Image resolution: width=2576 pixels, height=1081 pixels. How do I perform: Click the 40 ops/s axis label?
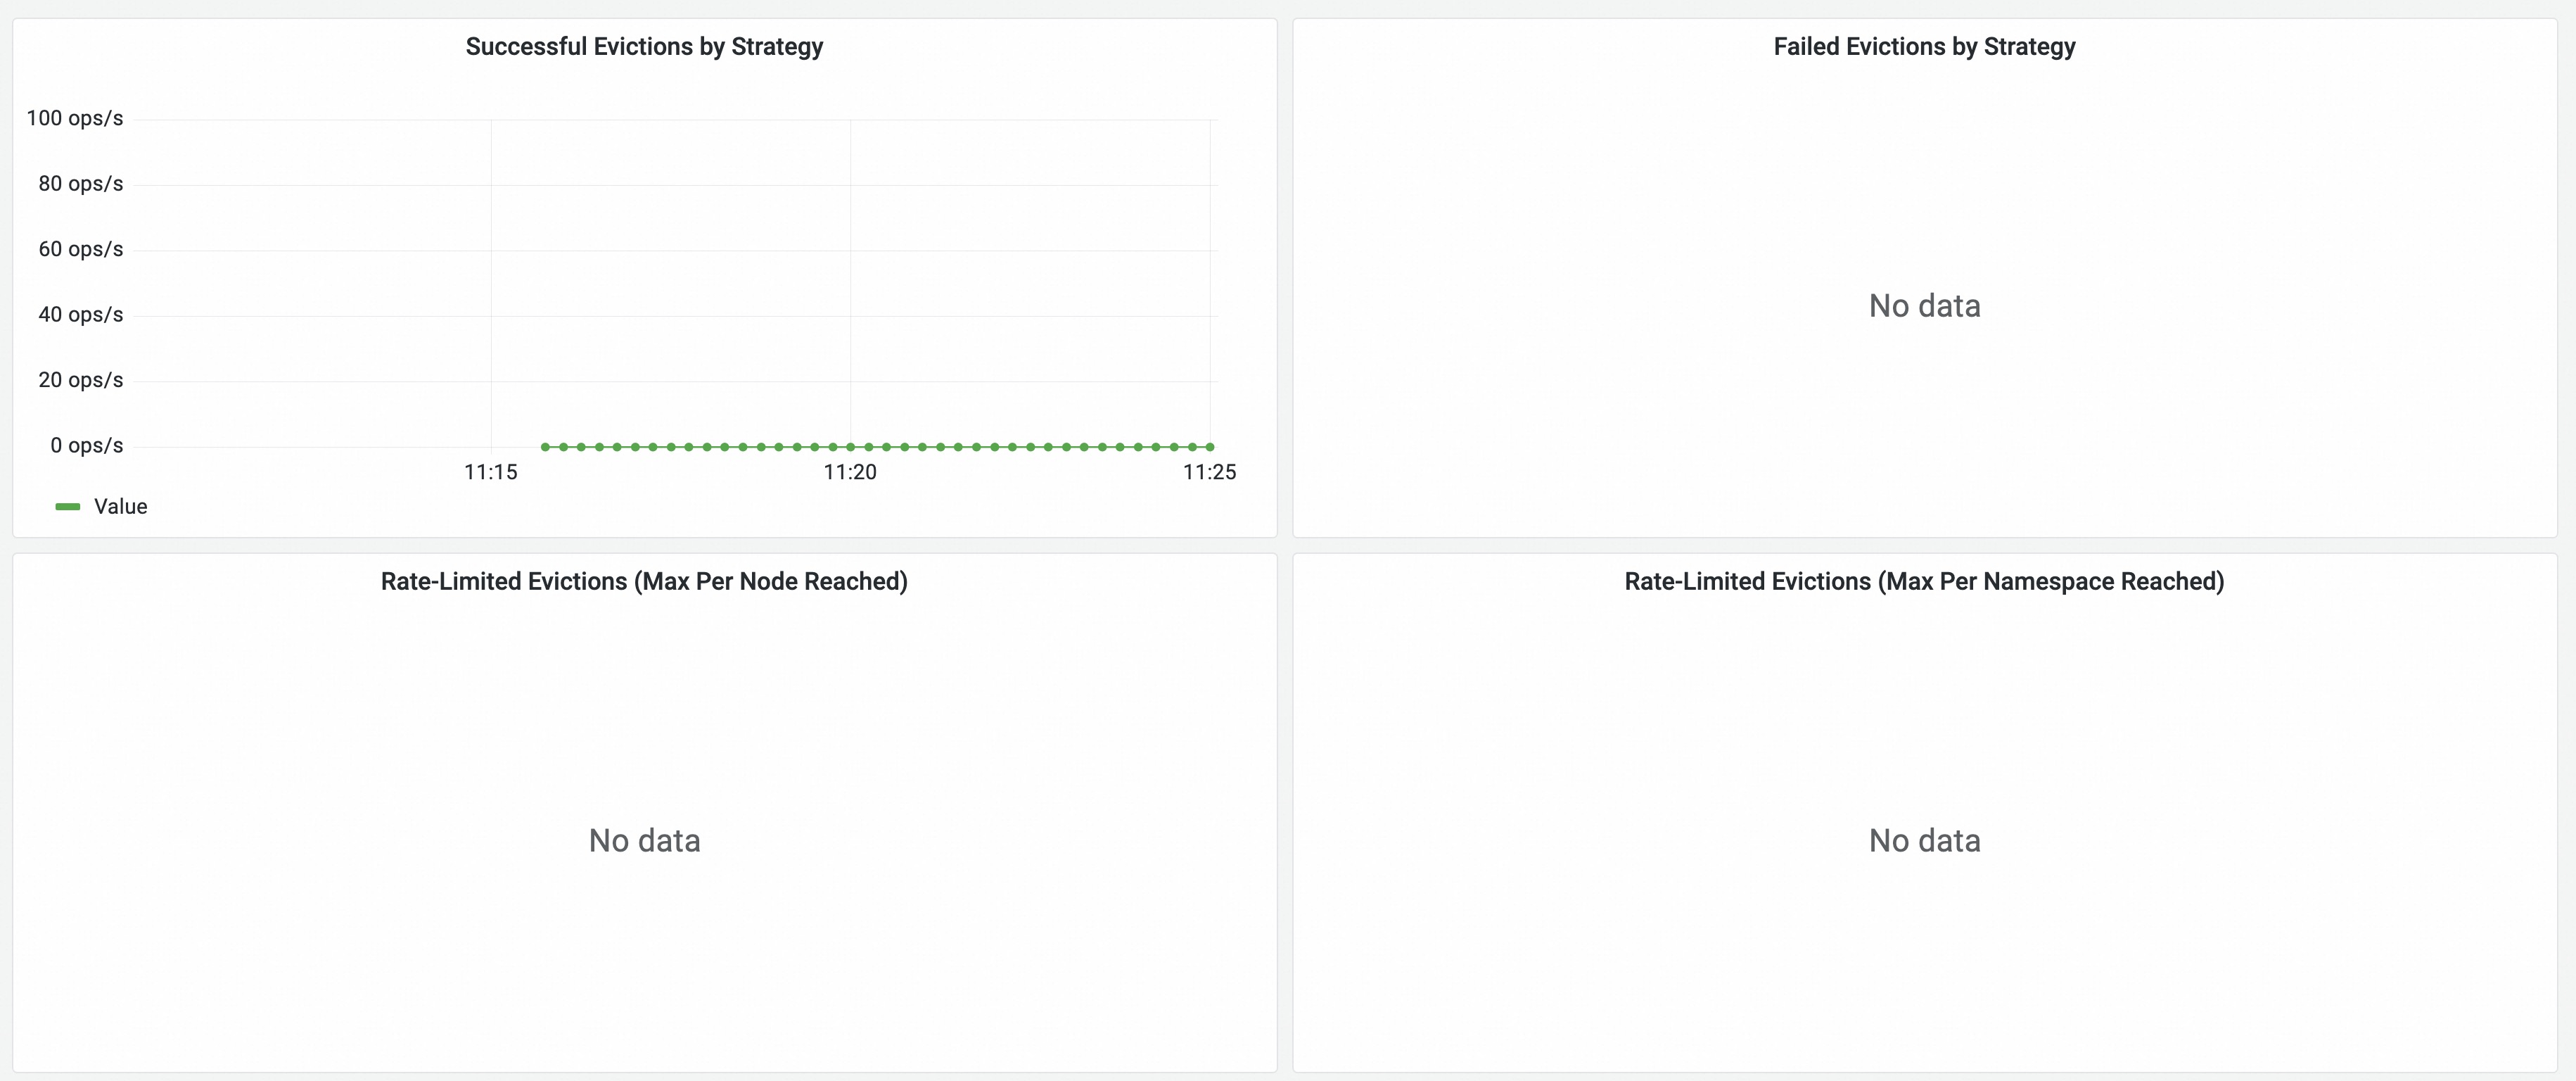coord(81,315)
